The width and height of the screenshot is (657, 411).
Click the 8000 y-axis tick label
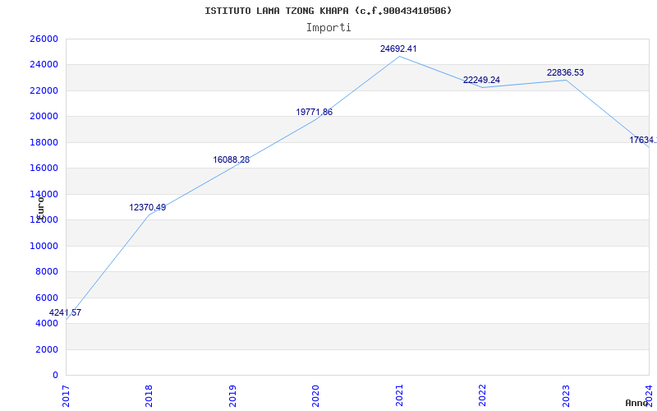point(47,272)
